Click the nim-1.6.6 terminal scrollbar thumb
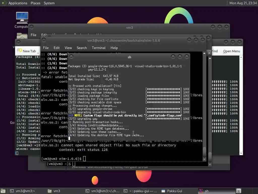 (x=204, y=152)
